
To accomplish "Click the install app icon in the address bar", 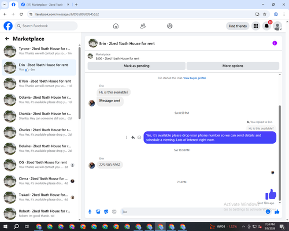I will click(257, 14).
